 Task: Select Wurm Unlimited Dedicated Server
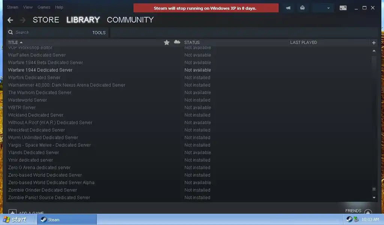click(x=43, y=138)
